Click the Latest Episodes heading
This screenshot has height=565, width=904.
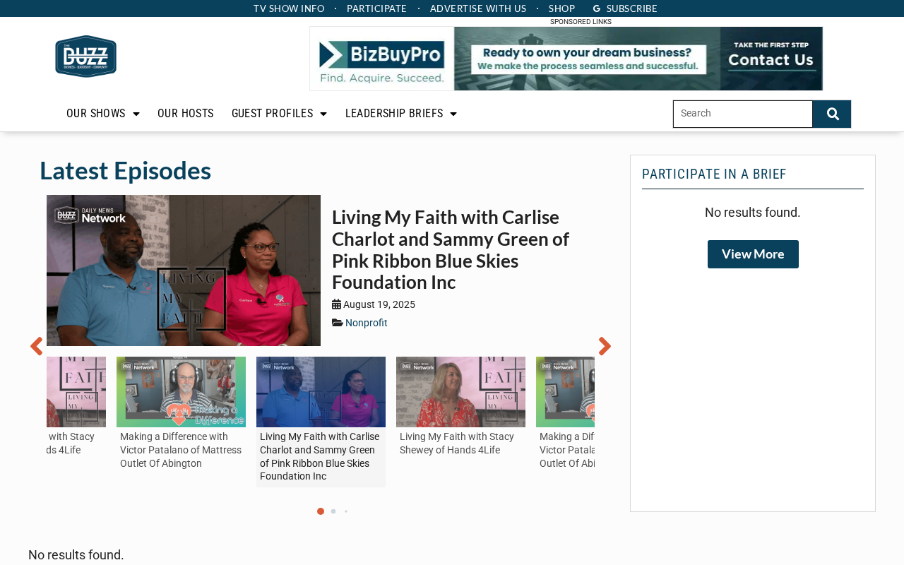(x=125, y=170)
